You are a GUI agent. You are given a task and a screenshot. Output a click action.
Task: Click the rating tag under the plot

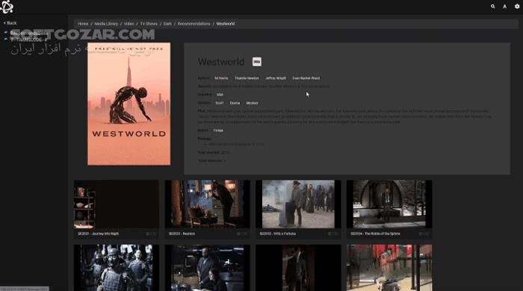point(218,131)
